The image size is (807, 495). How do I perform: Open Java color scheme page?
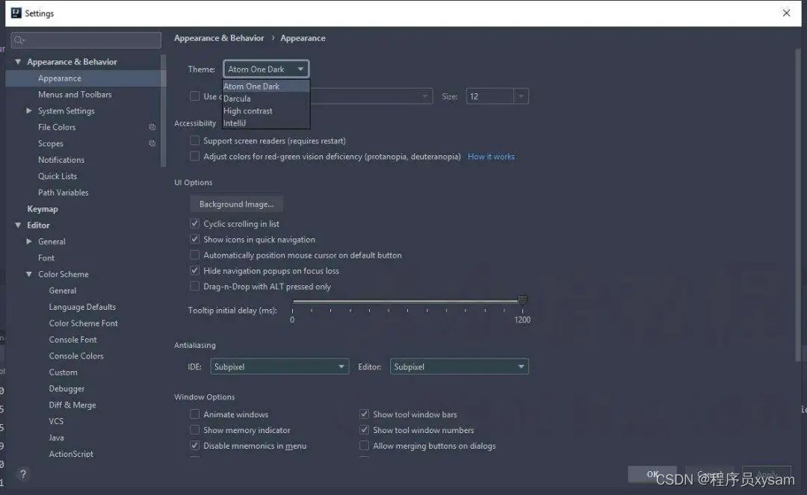pos(56,438)
